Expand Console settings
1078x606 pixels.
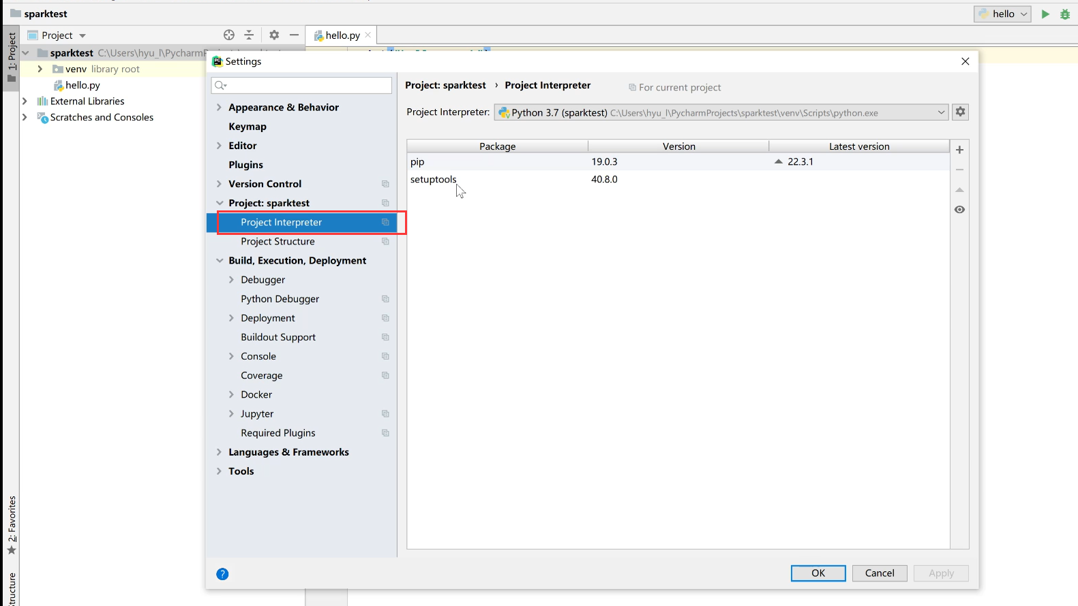[231, 356]
